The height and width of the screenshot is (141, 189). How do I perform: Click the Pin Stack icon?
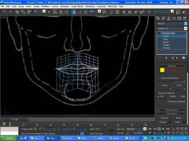pos(160,58)
